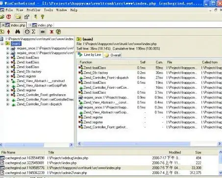
Task: Close the first index.php tab
Action: 3,25
